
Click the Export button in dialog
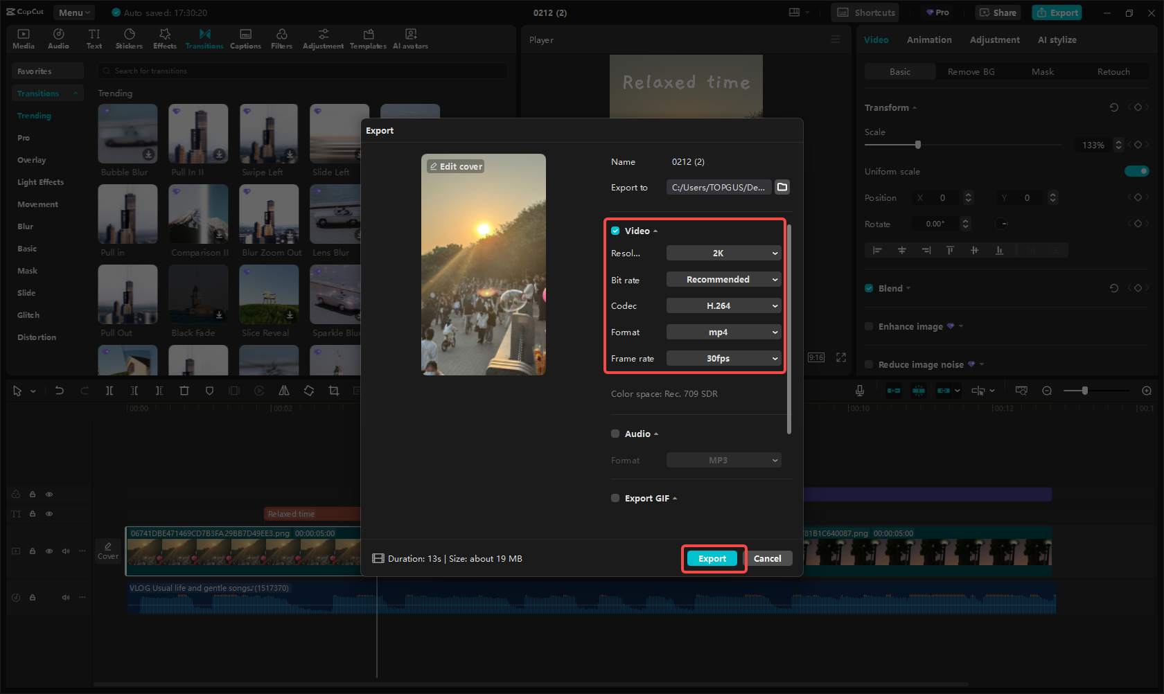712,559
